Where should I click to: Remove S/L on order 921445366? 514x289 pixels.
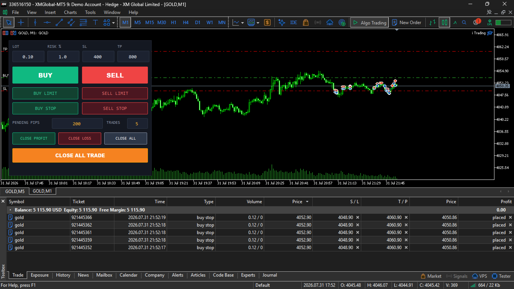pos(357,218)
